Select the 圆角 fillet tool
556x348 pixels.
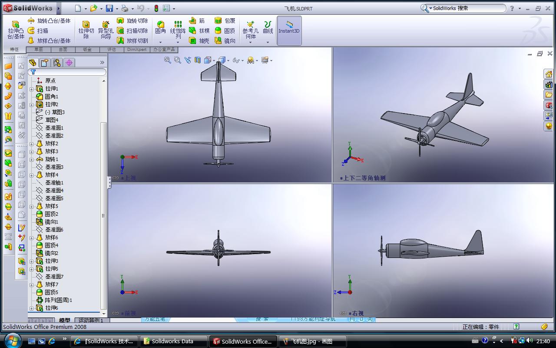pos(161,27)
